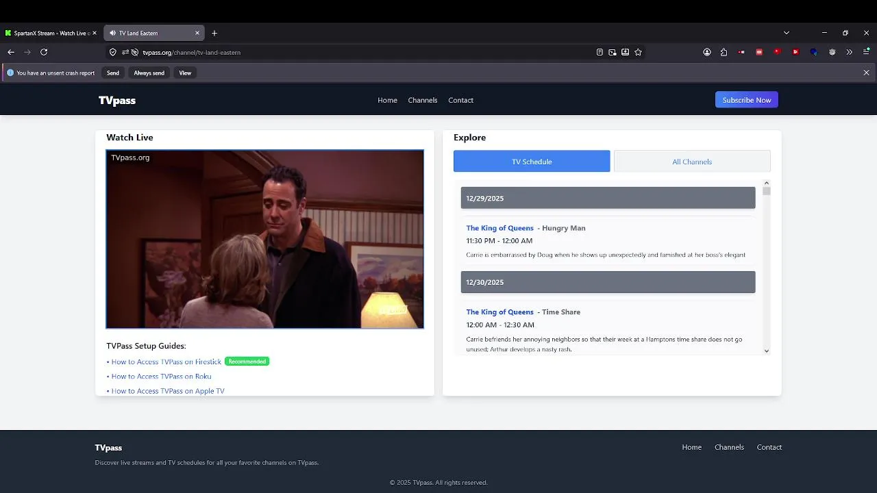Image resolution: width=877 pixels, height=493 pixels.
Task: Open Contact in the top navigation
Action: click(x=461, y=100)
